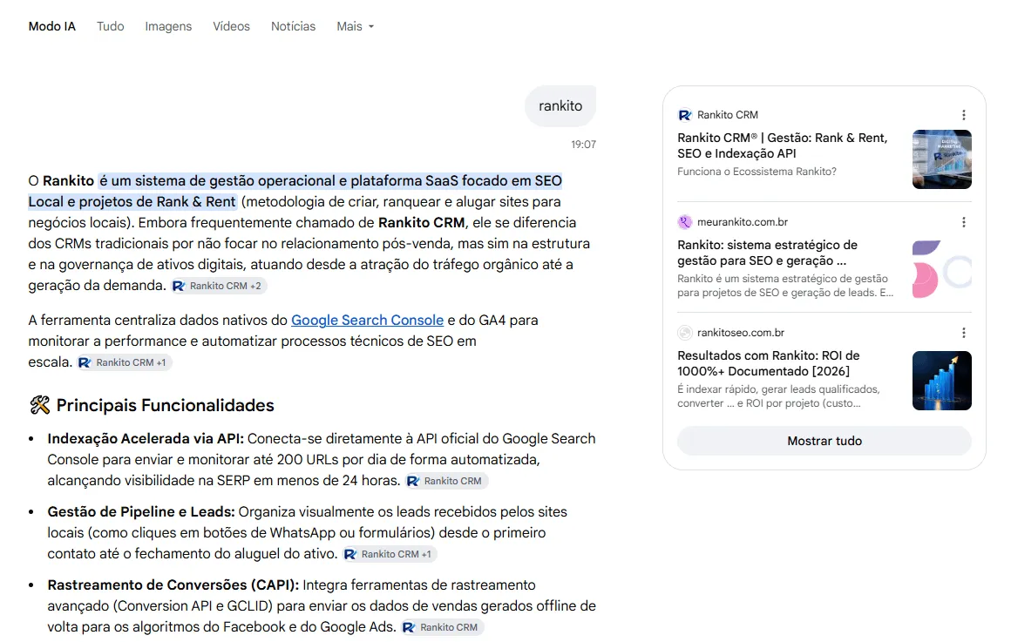Click 'Funciona o Ecossistema Rankito?' snippet
The image size is (1011, 642).
(x=757, y=172)
